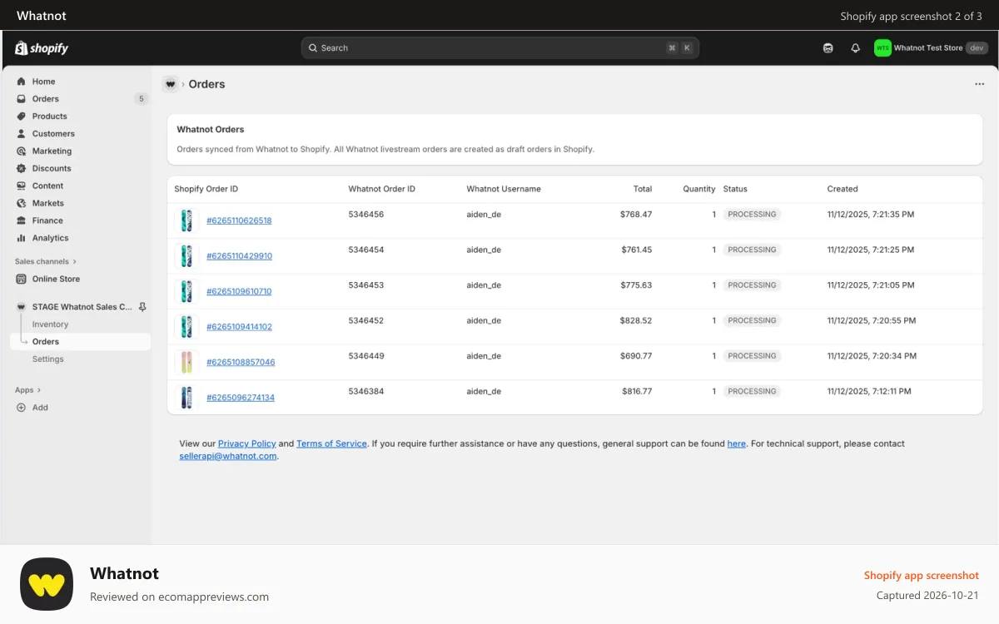Open order link #6265109414102
This screenshot has width=999, height=624.
[x=239, y=327]
